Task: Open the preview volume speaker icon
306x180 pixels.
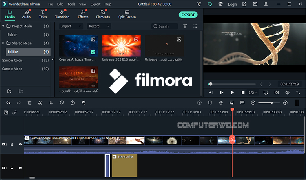Action: 287,93
